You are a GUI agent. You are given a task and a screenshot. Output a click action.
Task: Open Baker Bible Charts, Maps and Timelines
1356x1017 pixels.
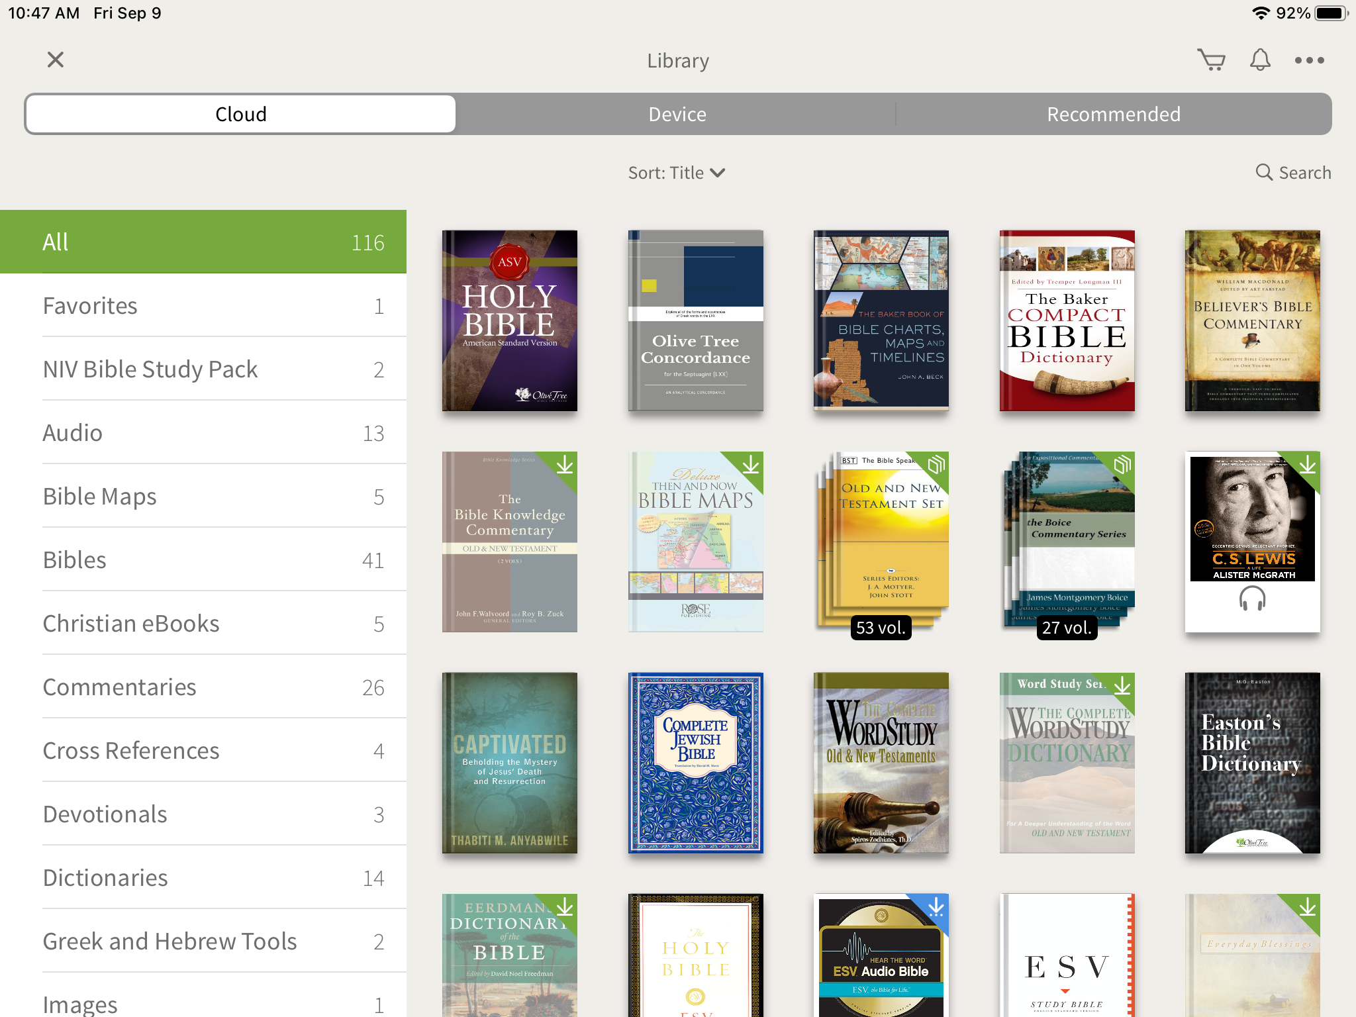pyautogui.click(x=881, y=320)
